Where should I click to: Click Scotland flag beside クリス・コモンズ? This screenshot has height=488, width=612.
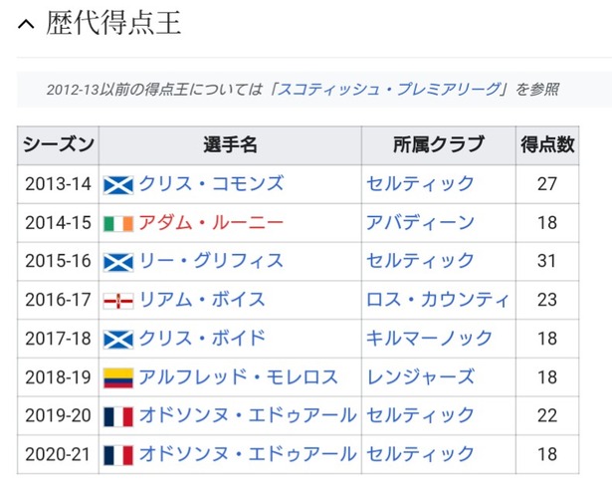click(x=118, y=185)
